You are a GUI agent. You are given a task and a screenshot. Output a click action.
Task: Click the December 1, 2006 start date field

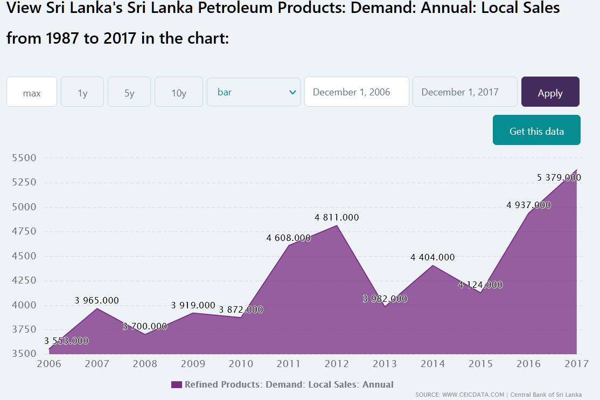point(357,92)
